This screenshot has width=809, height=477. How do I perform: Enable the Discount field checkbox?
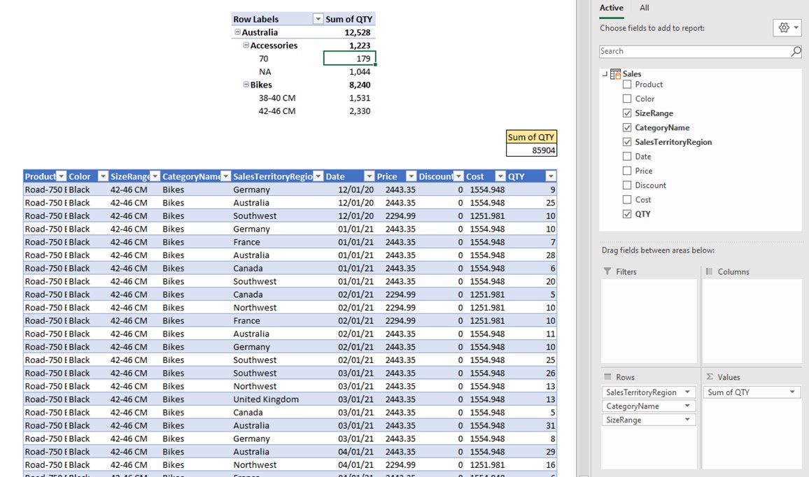tap(627, 185)
